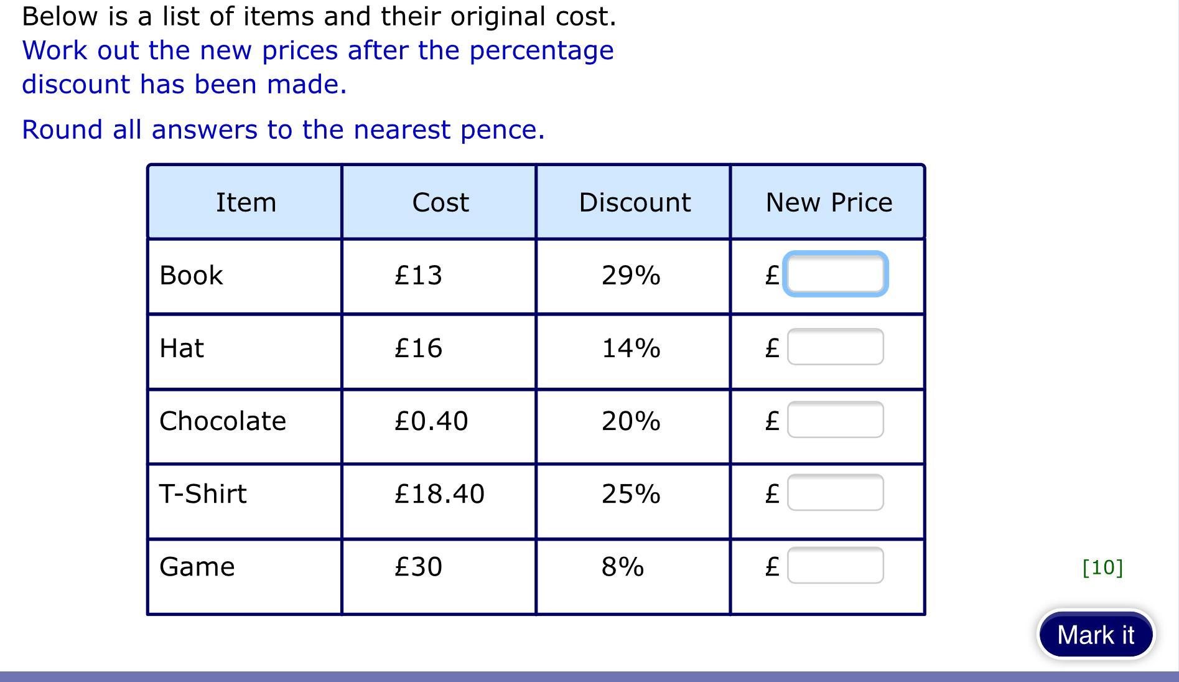Click the Hat row label

[182, 348]
